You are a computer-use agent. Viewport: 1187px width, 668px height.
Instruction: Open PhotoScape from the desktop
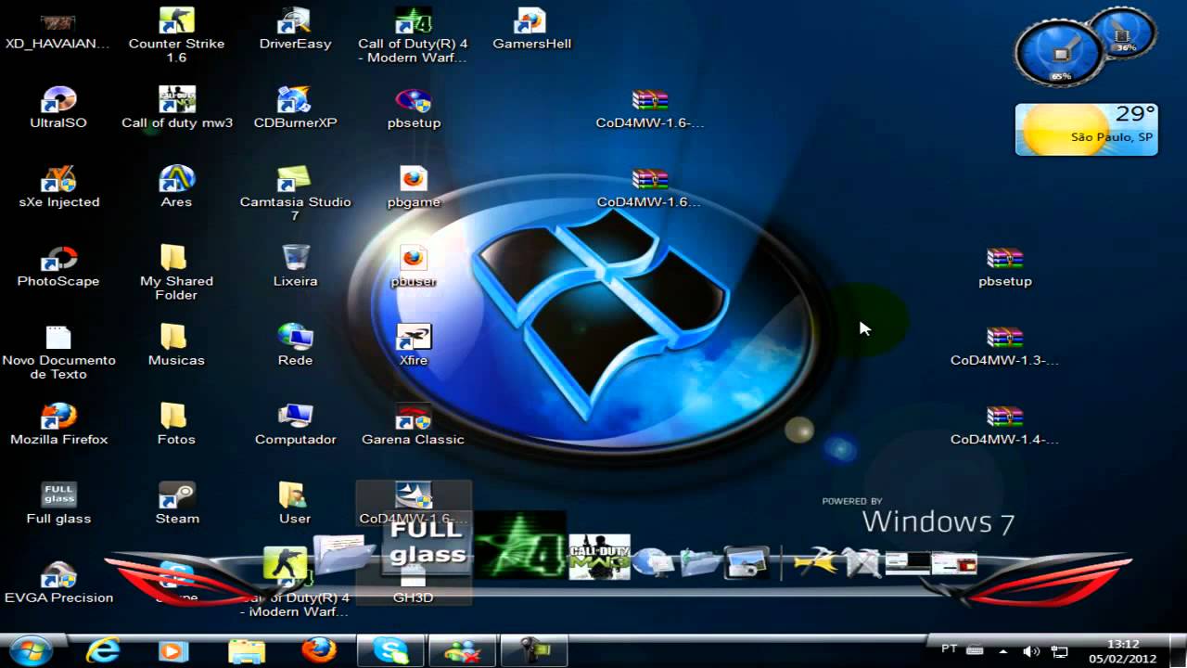pos(58,267)
